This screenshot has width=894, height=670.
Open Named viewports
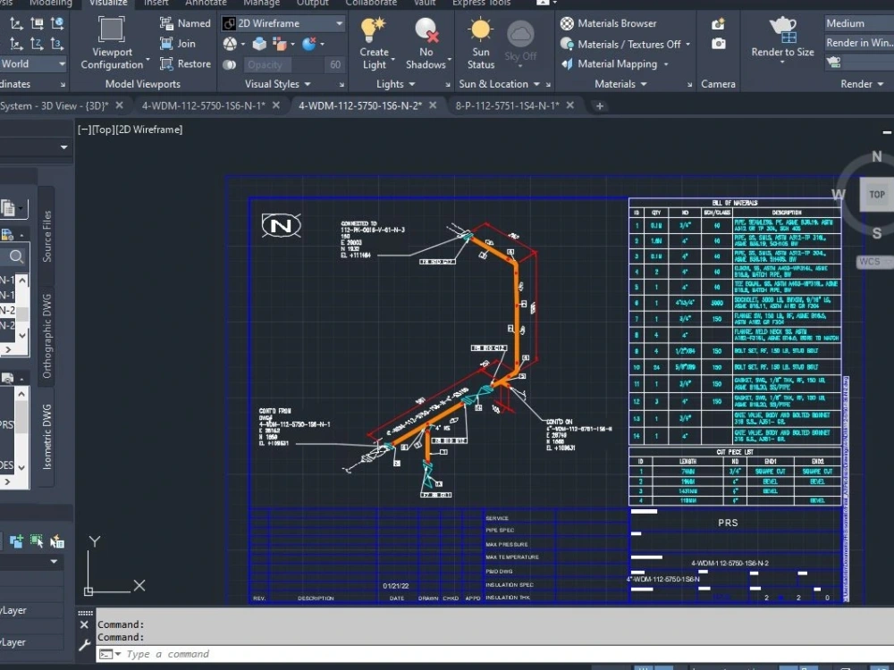185,23
